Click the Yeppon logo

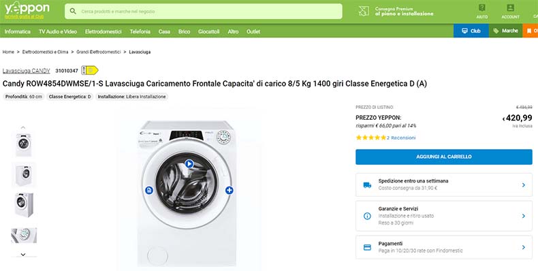coord(27,9)
